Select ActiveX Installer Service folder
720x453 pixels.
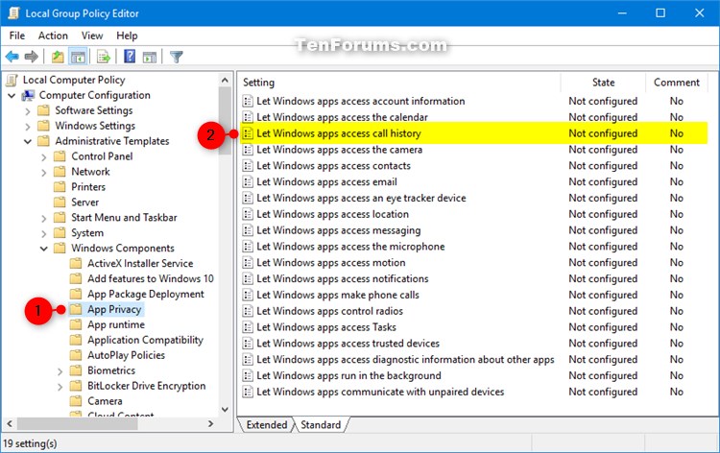140,263
